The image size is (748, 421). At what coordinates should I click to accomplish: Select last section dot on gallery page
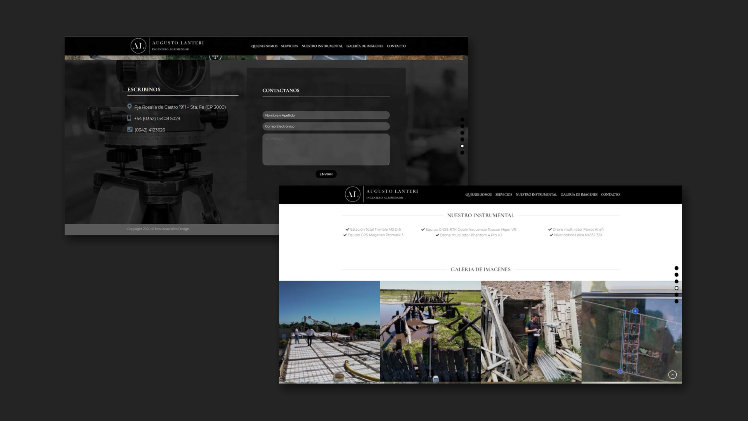[x=676, y=301]
